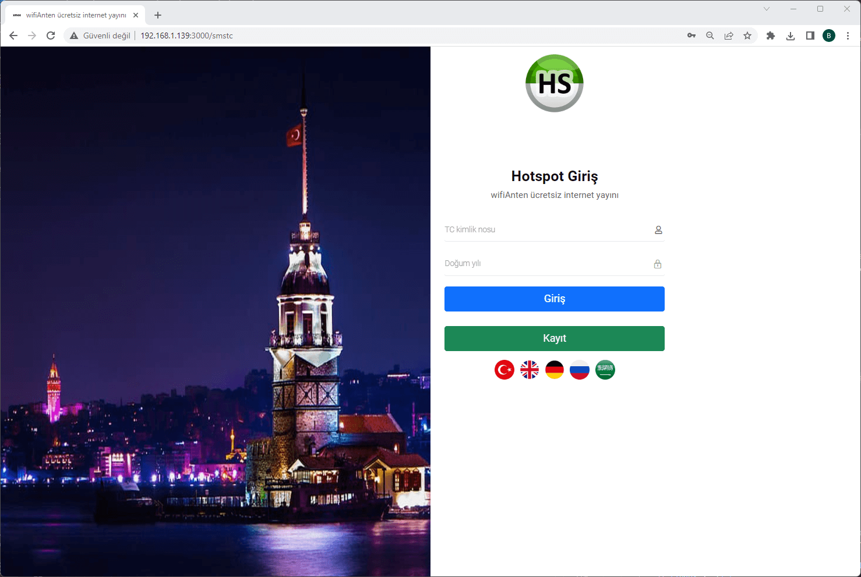Image resolution: width=861 pixels, height=577 pixels.
Task: Click the blue Giriş button
Action: (x=555, y=299)
